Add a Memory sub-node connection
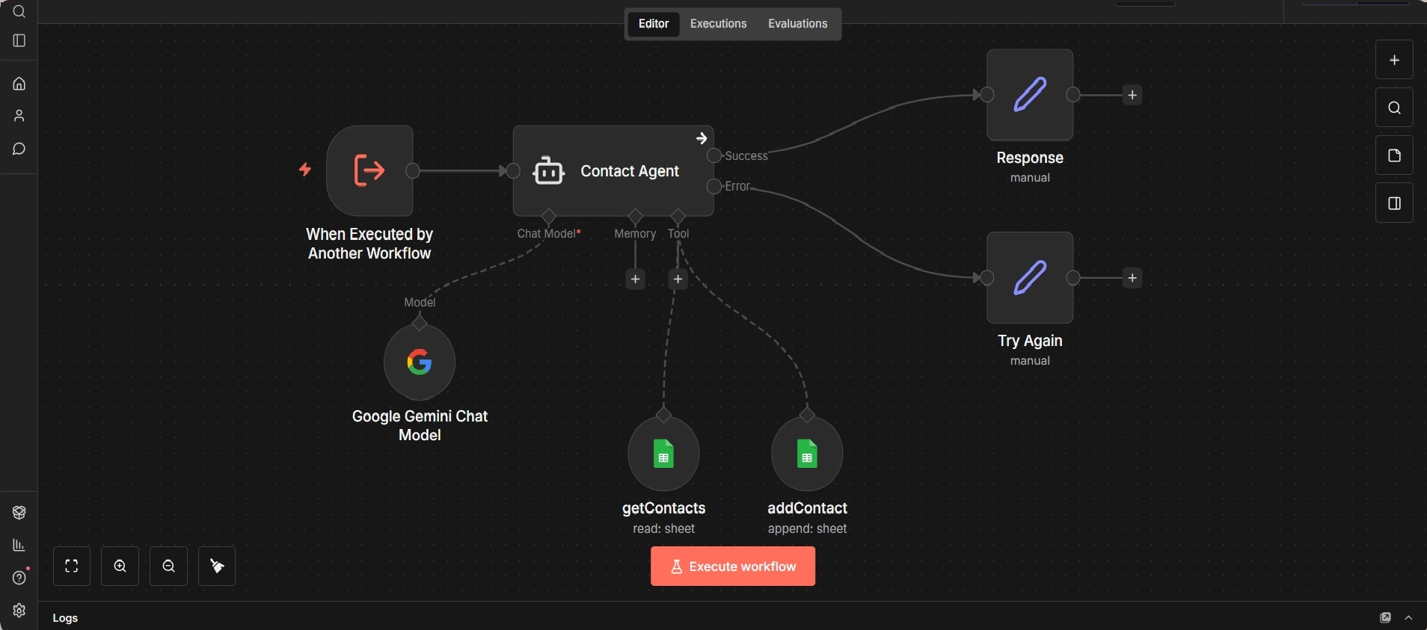1427x630 pixels. [635, 280]
